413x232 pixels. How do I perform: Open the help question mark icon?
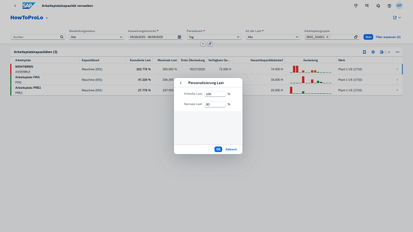pyautogui.click(x=389, y=6)
